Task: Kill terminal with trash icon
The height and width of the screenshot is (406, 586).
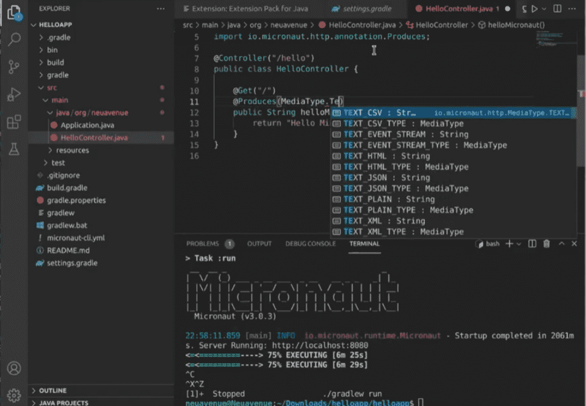Action: [x=546, y=244]
